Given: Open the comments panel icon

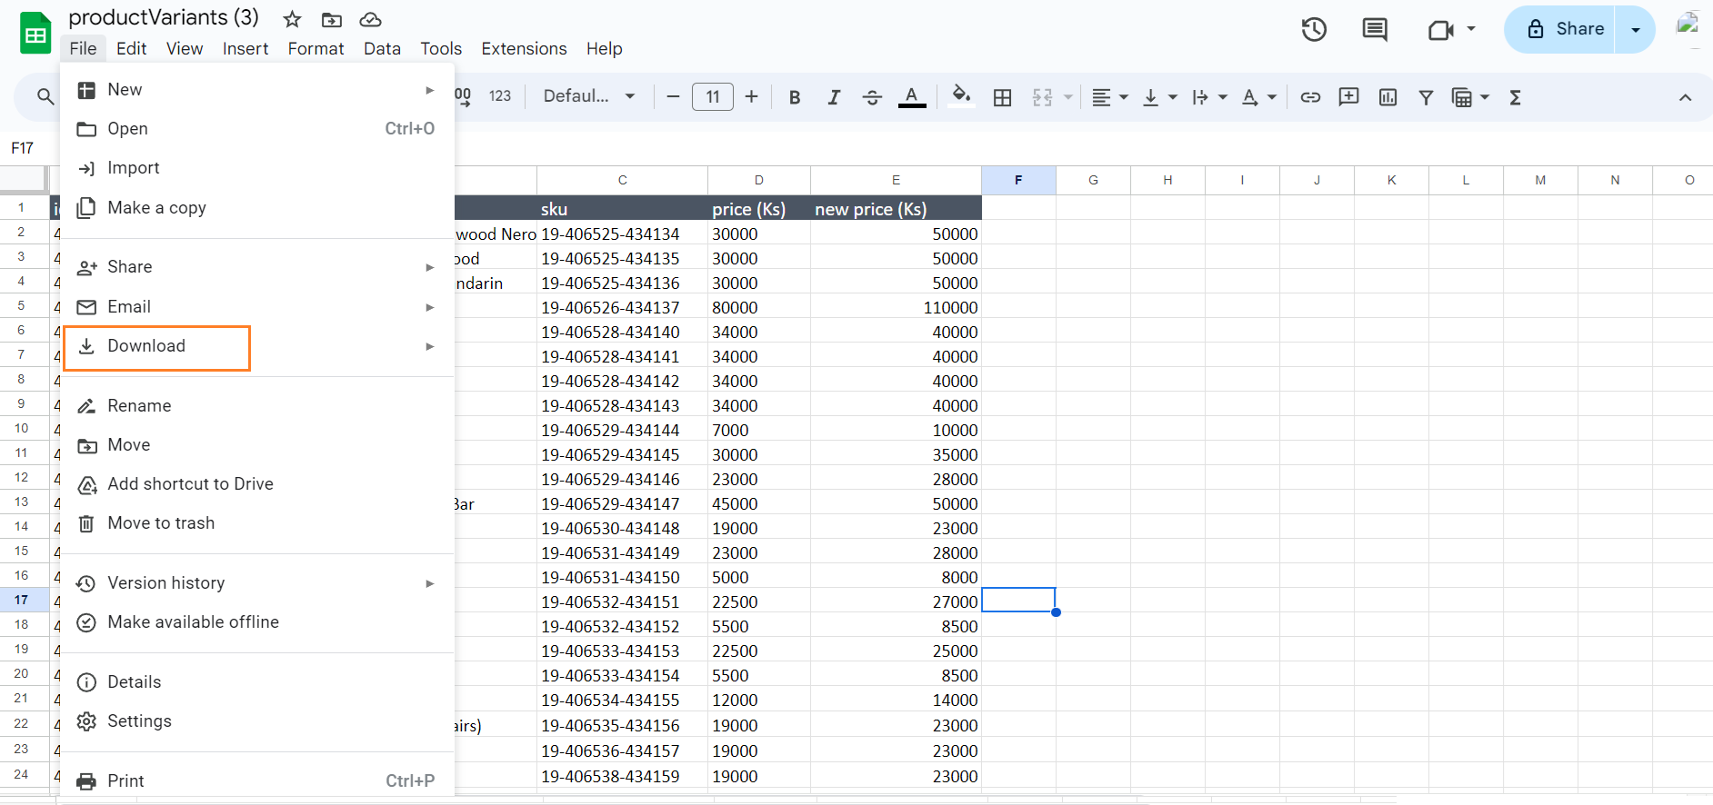Looking at the screenshot, I should 1375,29.
